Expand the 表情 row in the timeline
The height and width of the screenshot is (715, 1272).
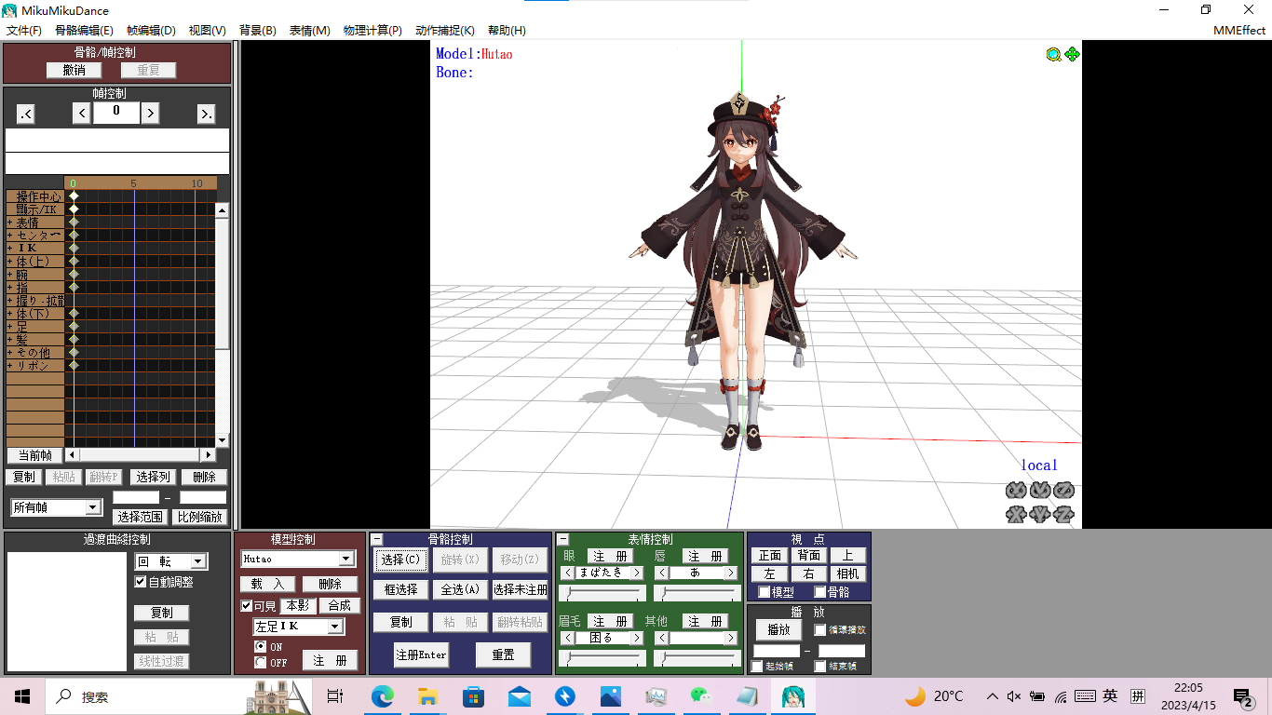click(x=10, y=223)
